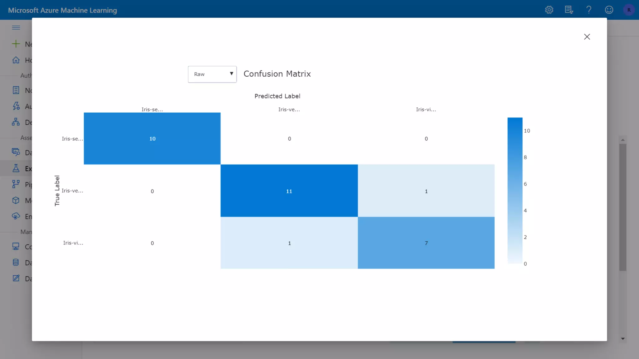639x359 pixels.
Task: Click the scrollbar down arrow
Action: tap(623, 339)
